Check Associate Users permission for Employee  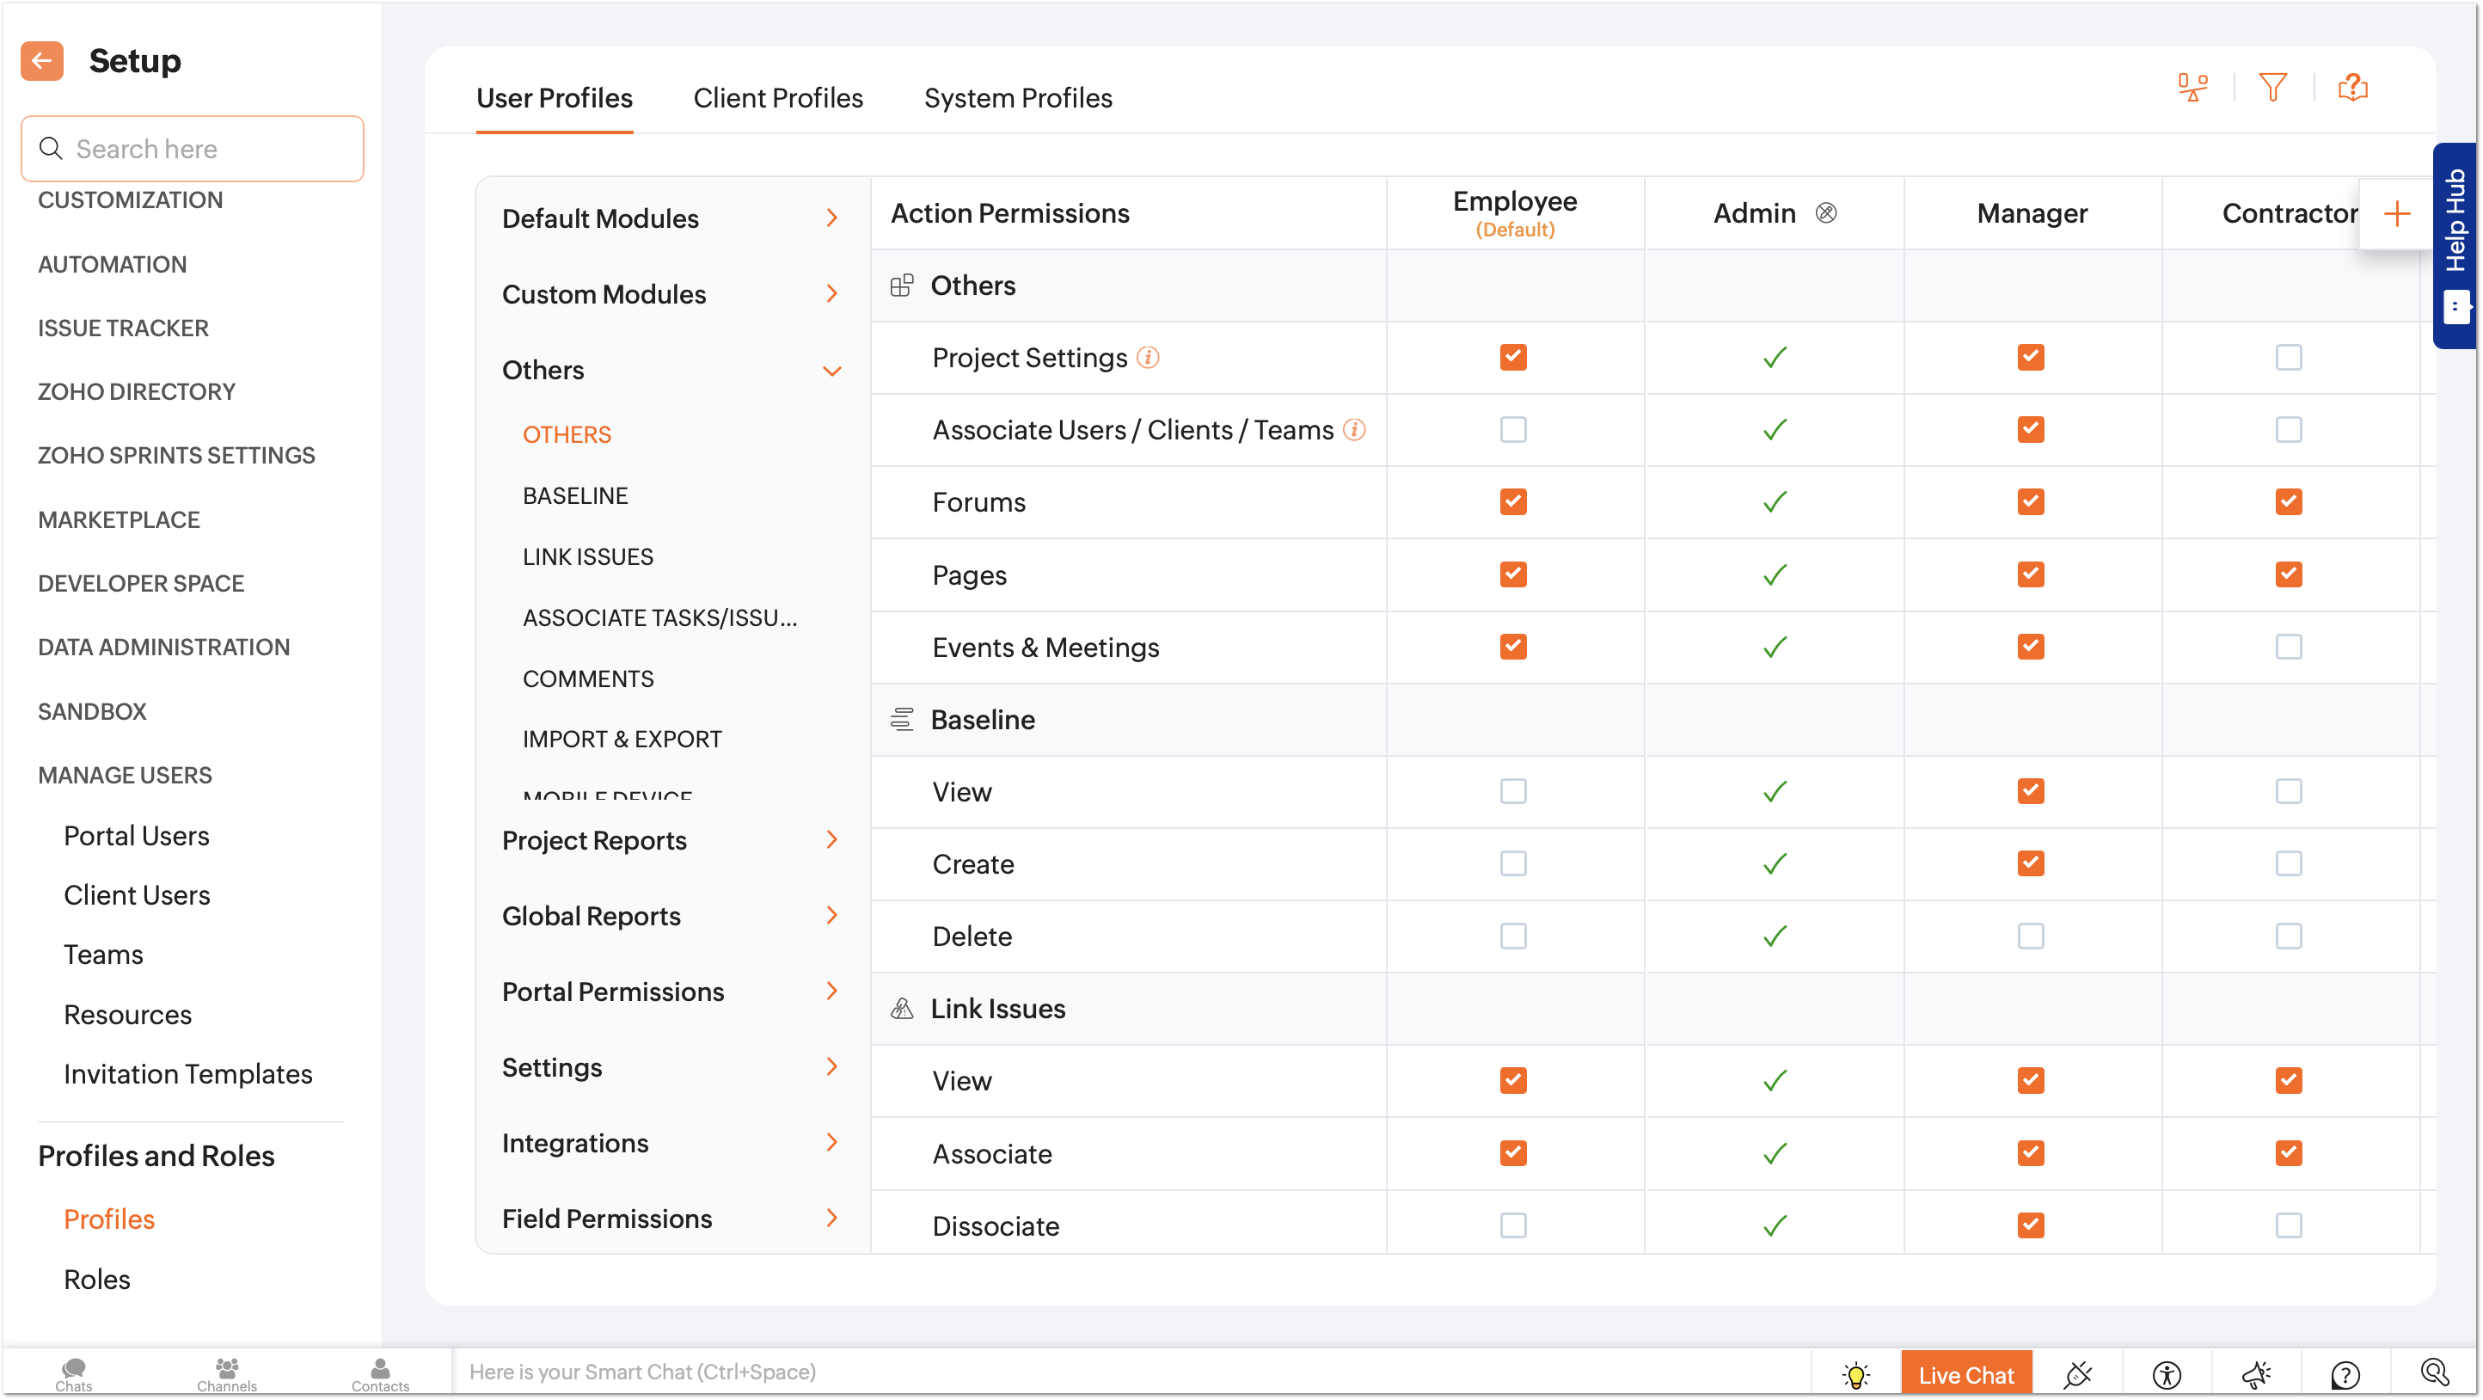(x=1512, y=430)
